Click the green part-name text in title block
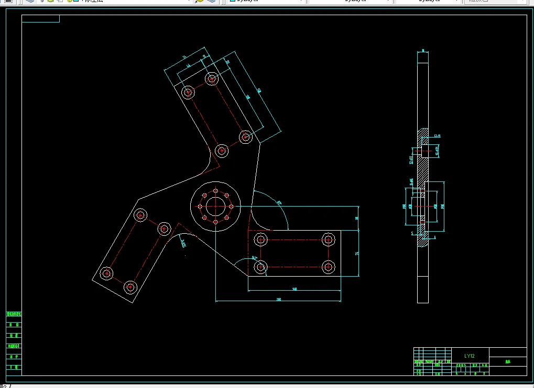The height and width of the screenshot is (388, 534). [x=508, y=361]
